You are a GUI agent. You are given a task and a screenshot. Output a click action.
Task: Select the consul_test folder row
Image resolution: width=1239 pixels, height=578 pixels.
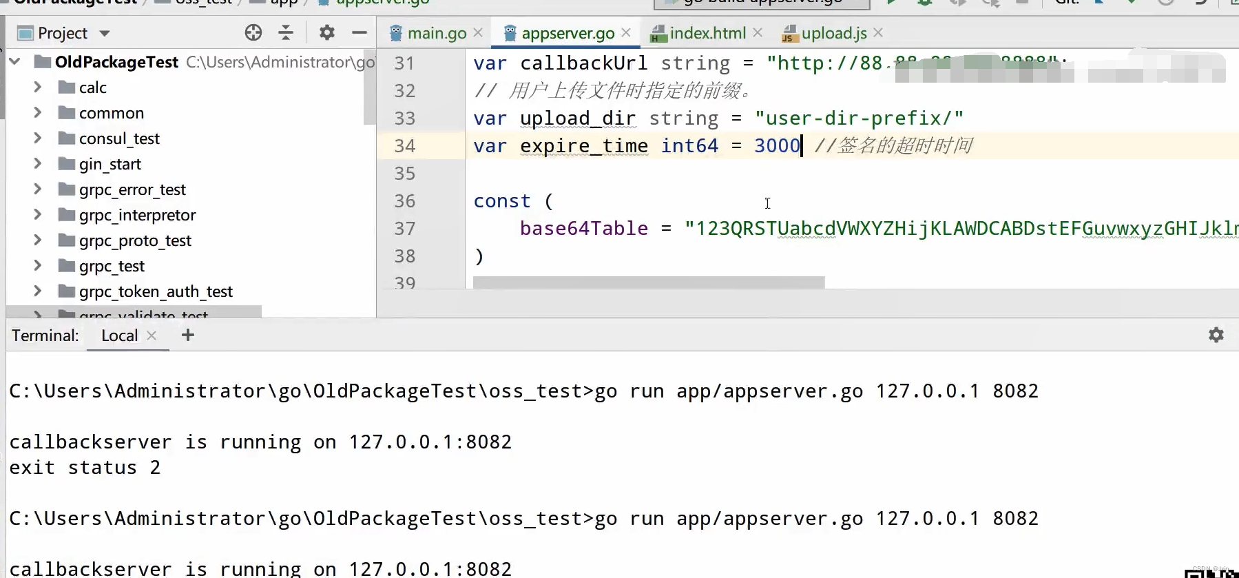tap(191, 138)
